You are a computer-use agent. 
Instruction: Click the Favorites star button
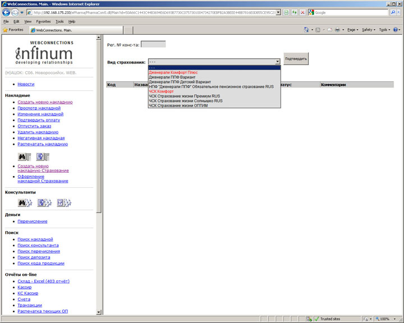13,30
